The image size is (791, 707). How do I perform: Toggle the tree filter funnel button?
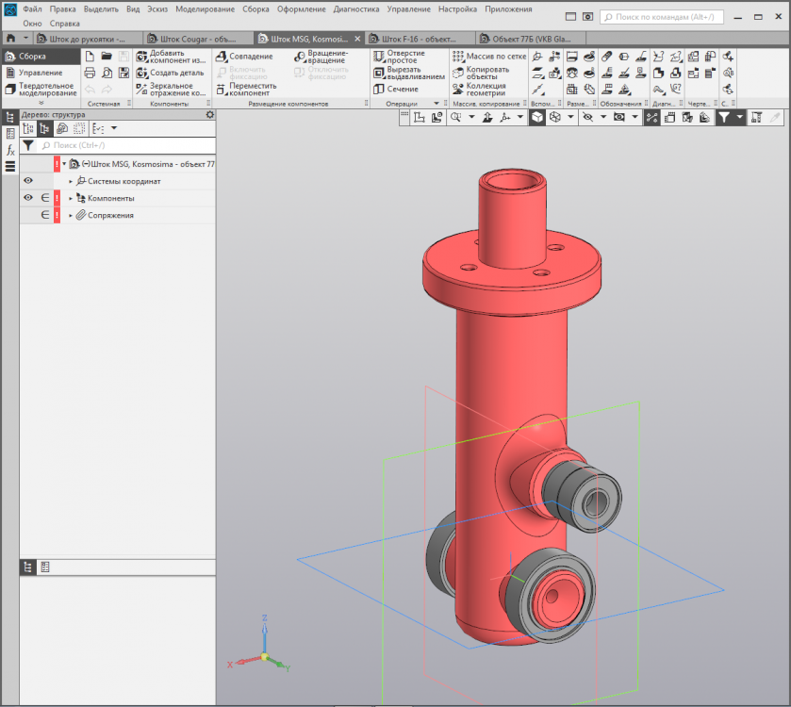point(28,146)
